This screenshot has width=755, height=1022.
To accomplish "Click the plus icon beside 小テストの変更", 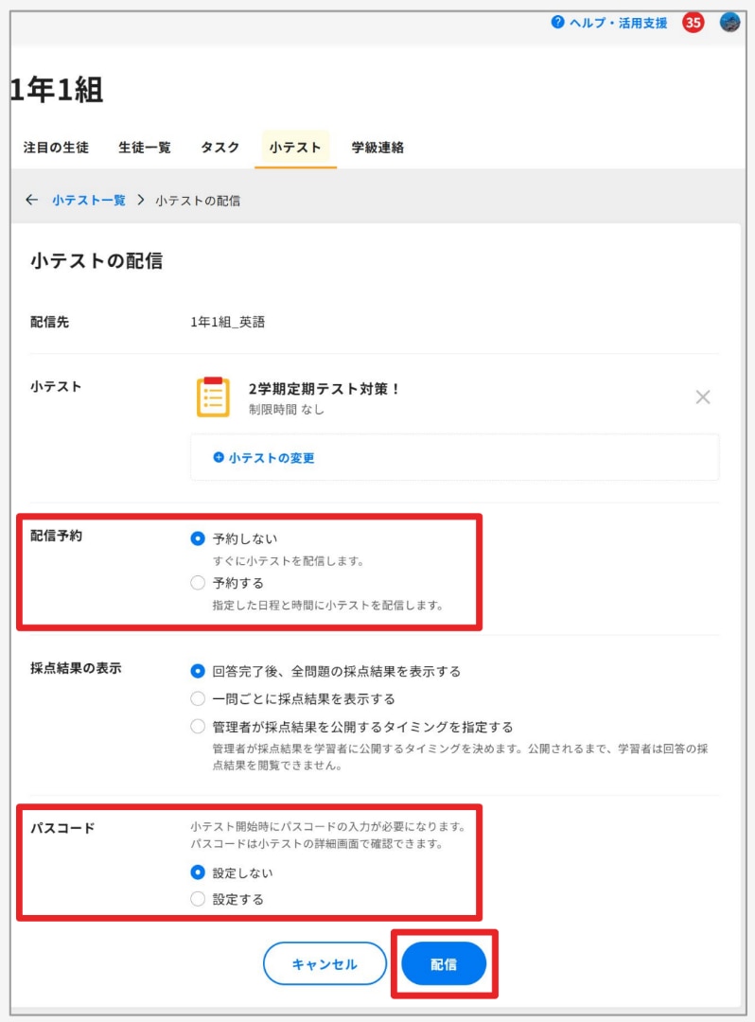I will [x=219, y=458].
